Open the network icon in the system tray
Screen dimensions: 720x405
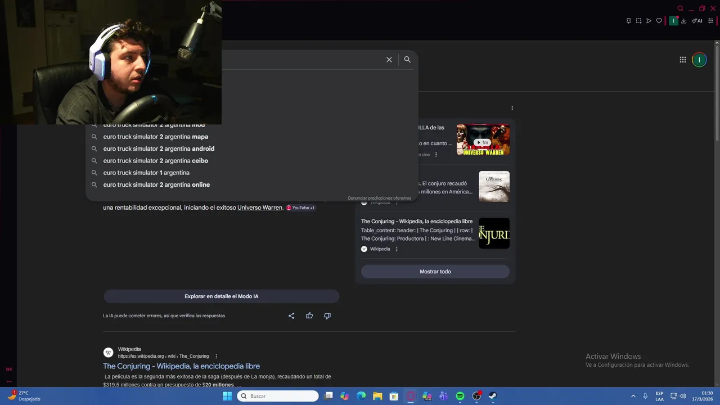click(673, 396)
